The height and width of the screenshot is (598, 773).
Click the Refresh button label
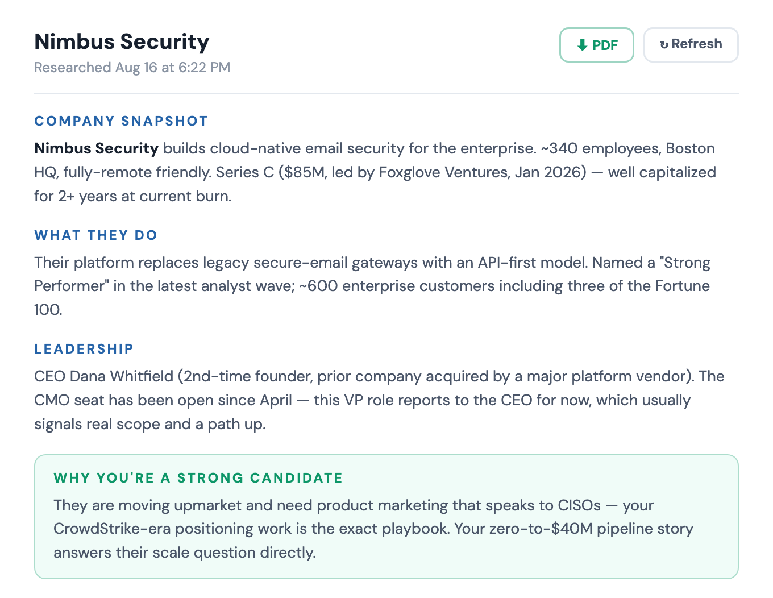697,44
